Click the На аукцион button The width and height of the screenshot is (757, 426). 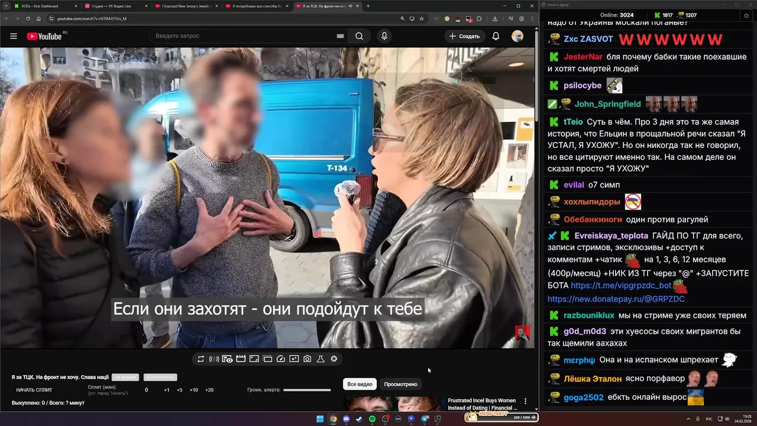point(125,377)
